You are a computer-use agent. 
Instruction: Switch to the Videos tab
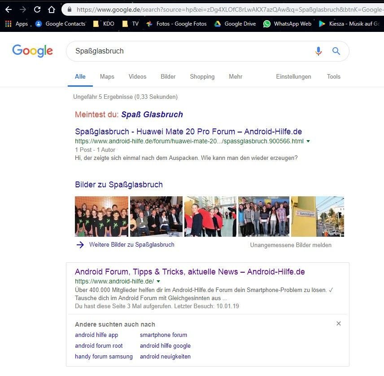pos(137,76)
